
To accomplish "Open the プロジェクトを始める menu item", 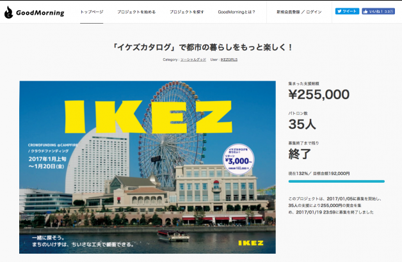I will [136, 12].
